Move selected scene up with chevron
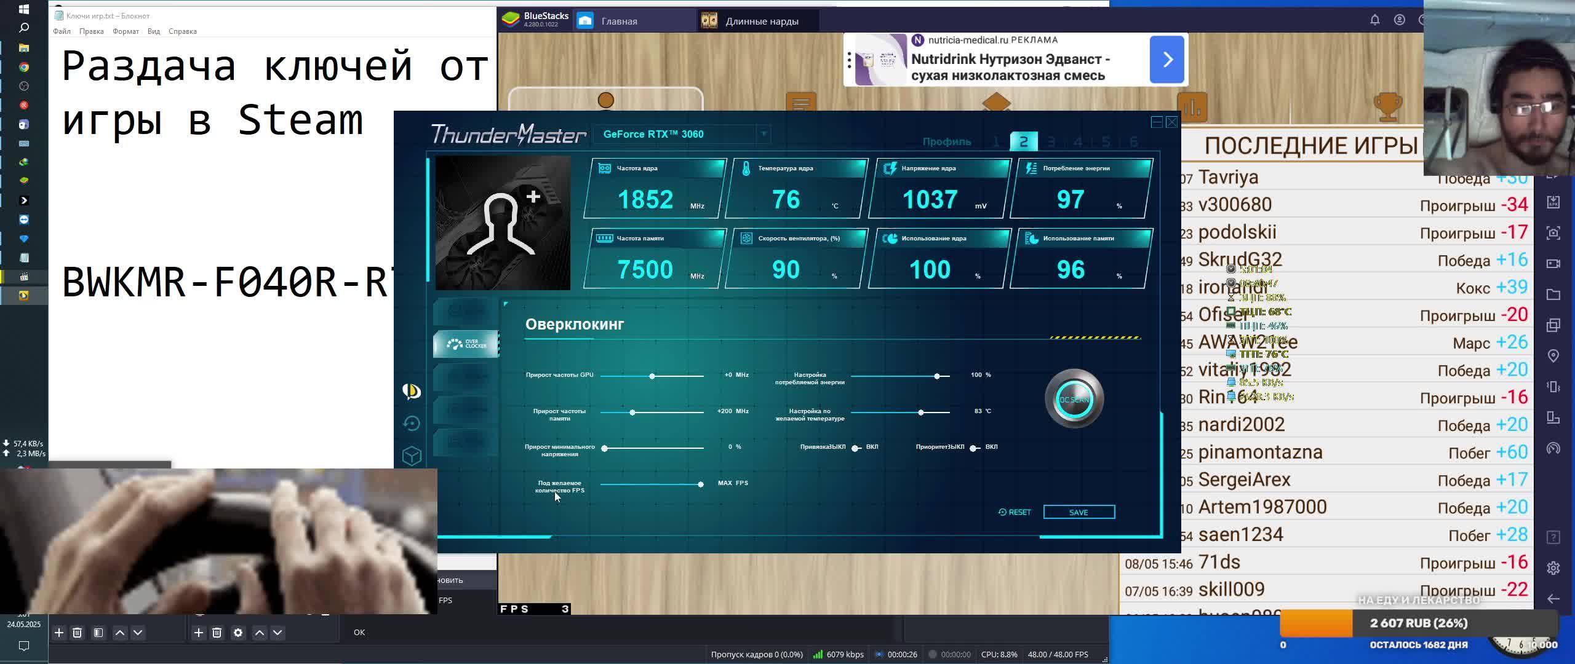This screenshot has height=664, width=1575. pyautogui.click(x=120, y=632)
